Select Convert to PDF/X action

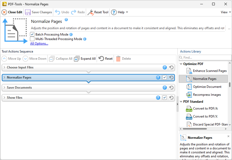(202, 116)
